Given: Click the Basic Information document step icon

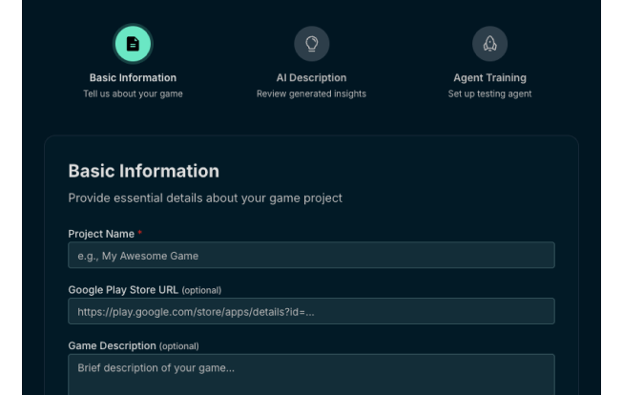Looking at the screenshot, I should [133, 44].
